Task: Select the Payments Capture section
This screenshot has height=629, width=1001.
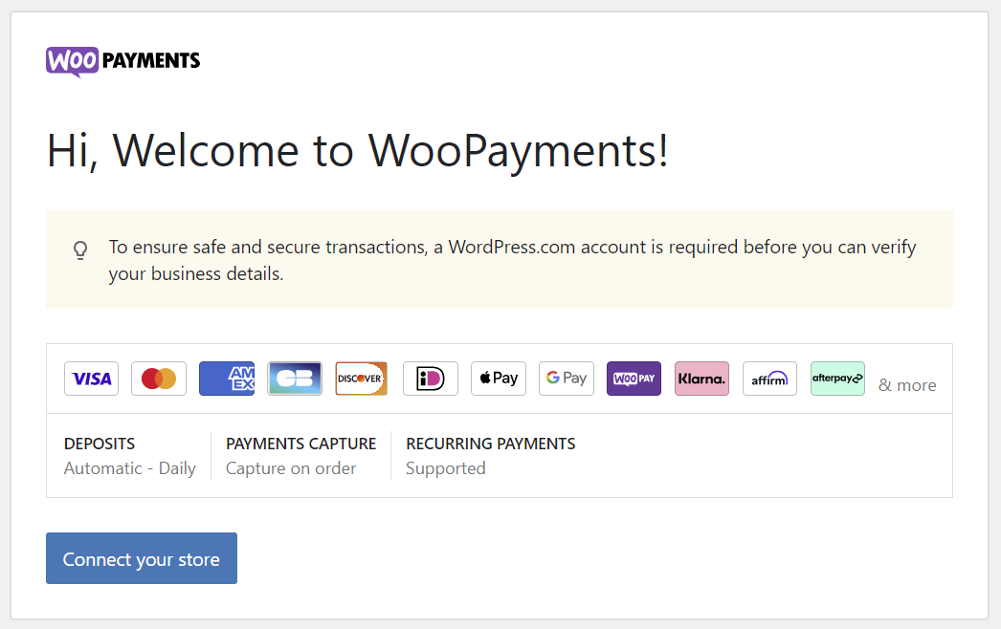Action: click(x=301, y=456)
